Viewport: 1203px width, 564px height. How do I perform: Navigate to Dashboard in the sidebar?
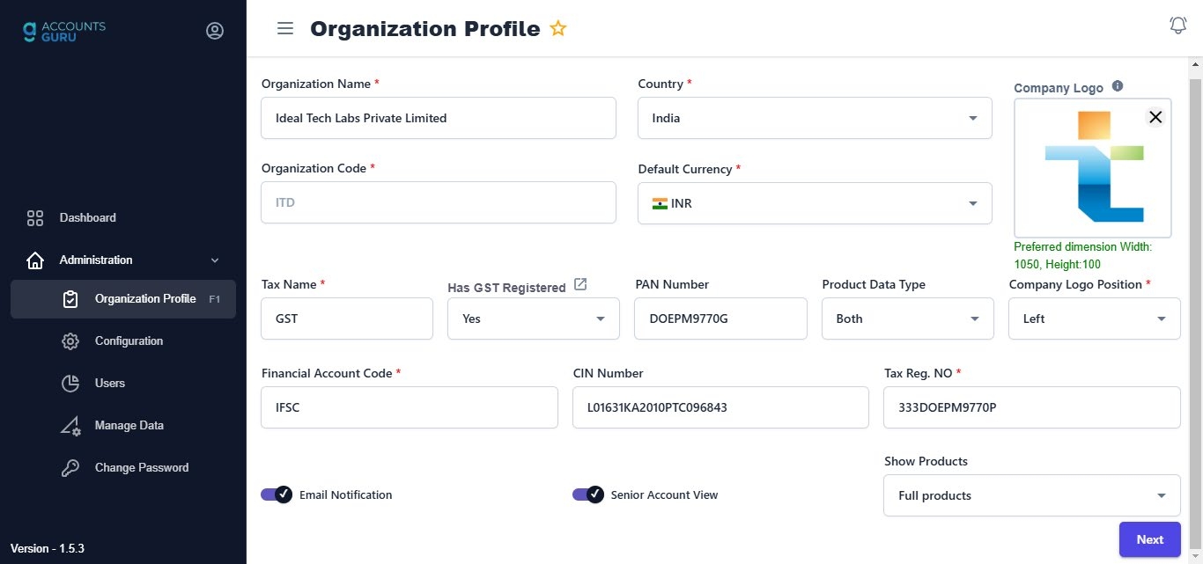pyautogui.click(x=87, y=217)
